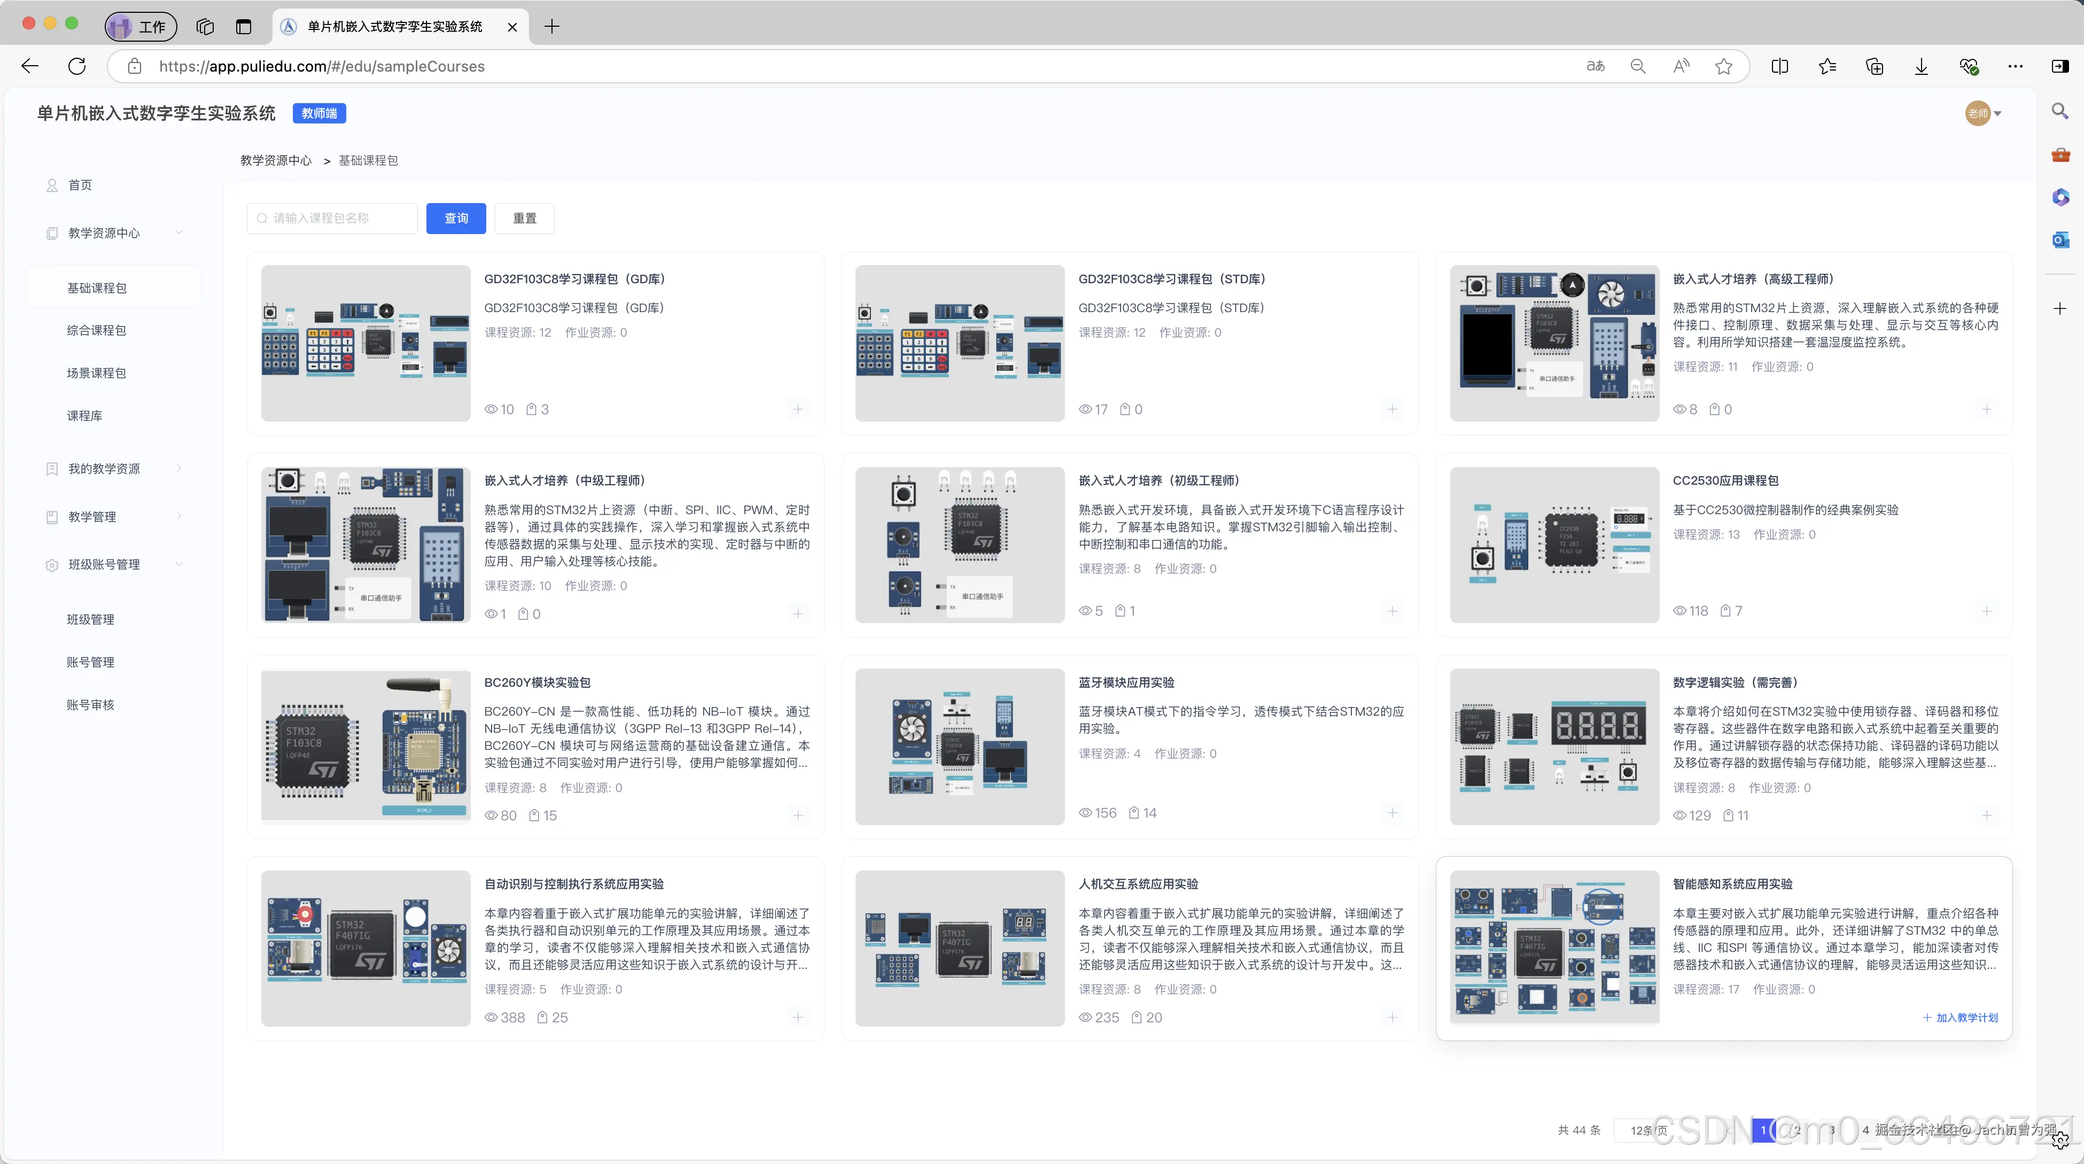The height and width of the screenshot is (1164, 2084).
Task: Open 账号管理 in the sidebar menu
Action: click(91, 662)
